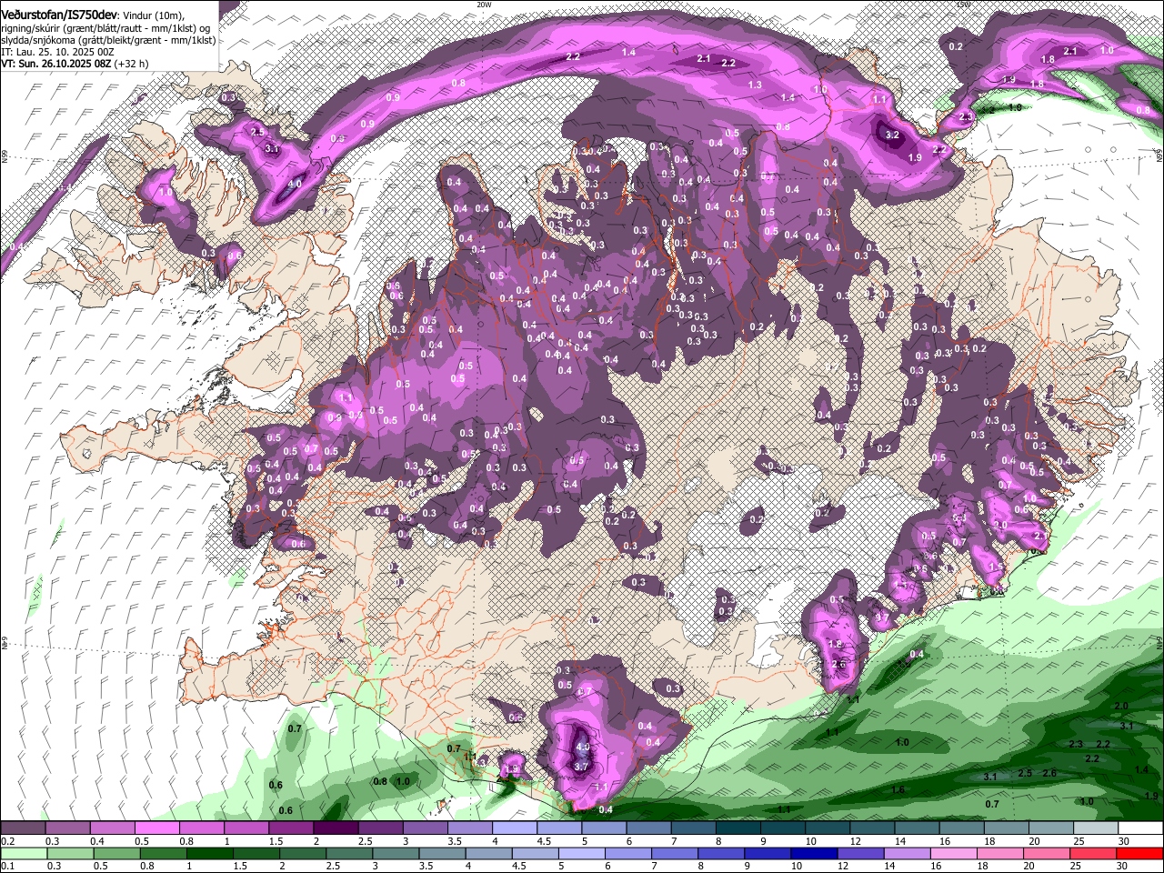Click the 4.9 snowfall value in south Iceland
Image resolution: width=1164 pixels, height=873 pixels.
tap(583, 747)
